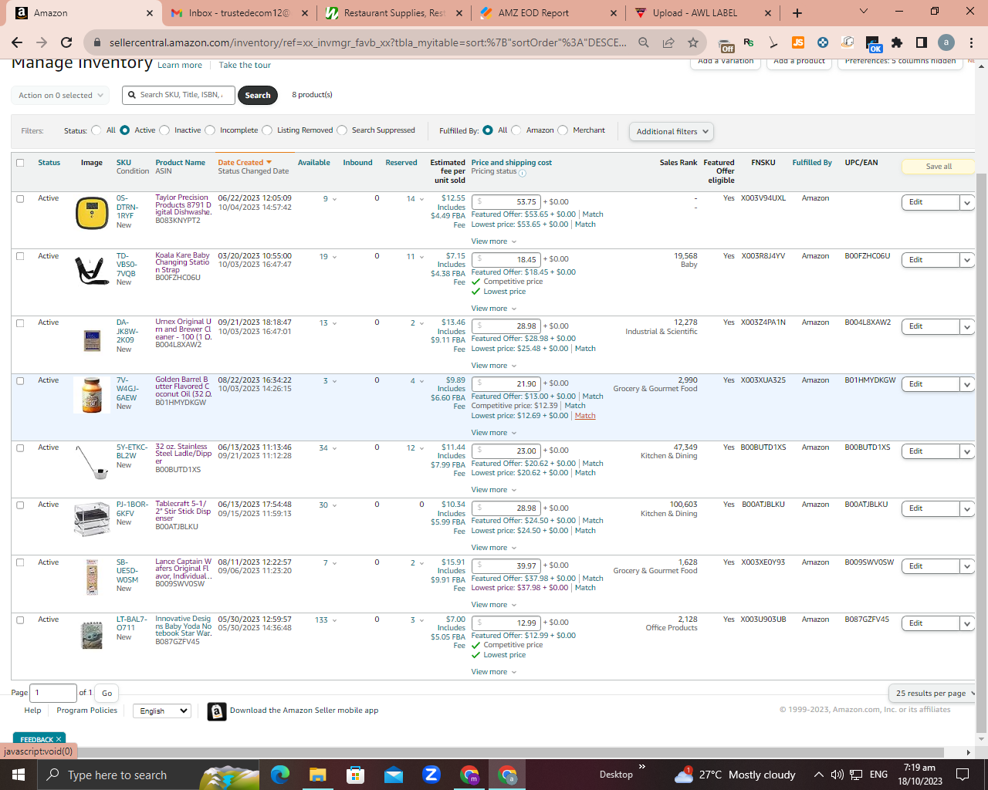Image resolution: width=988 pixels, height=790 pixels.
Task: Open a new browser tab
Action: pyautogui.click(x=797, y=13)
